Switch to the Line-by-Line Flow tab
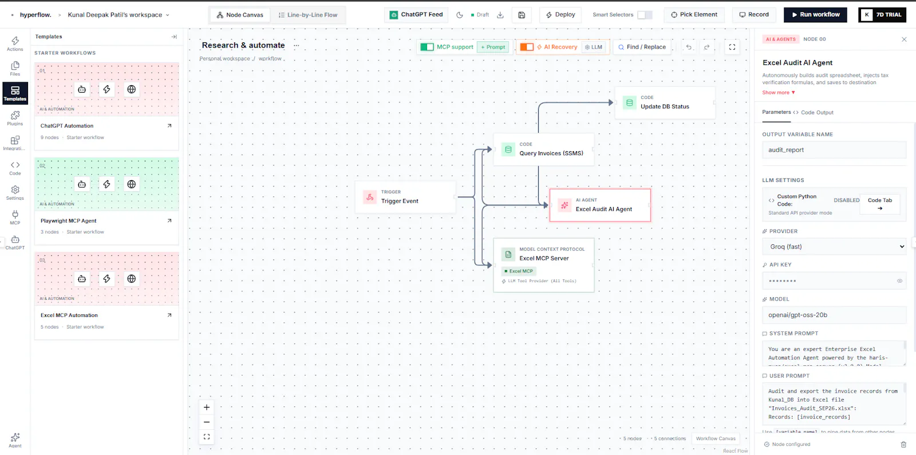Image resolution: width=916 pixels, height=455 pixels. point(308,15)
